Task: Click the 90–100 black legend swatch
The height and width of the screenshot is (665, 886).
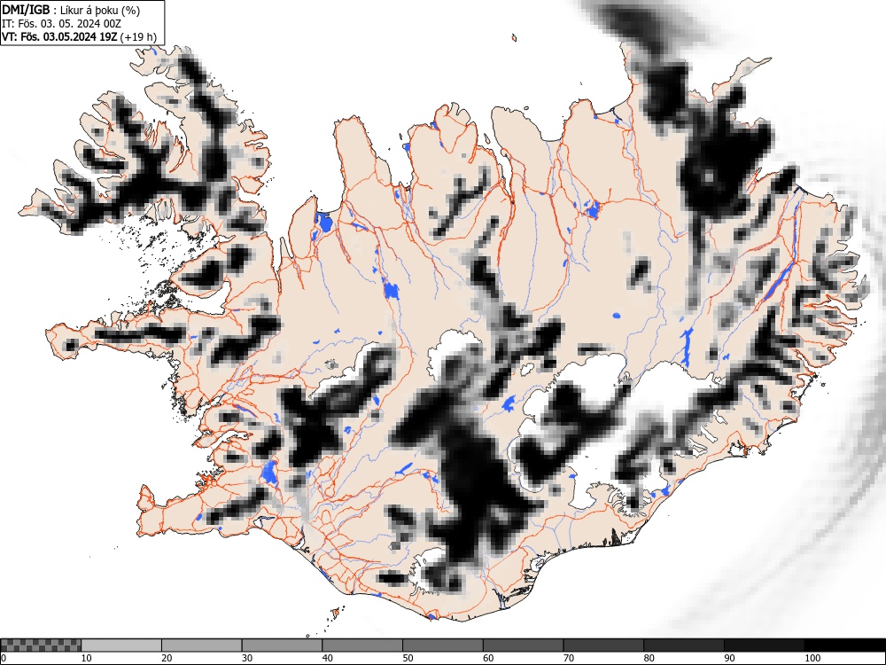Action: point(764,645)
